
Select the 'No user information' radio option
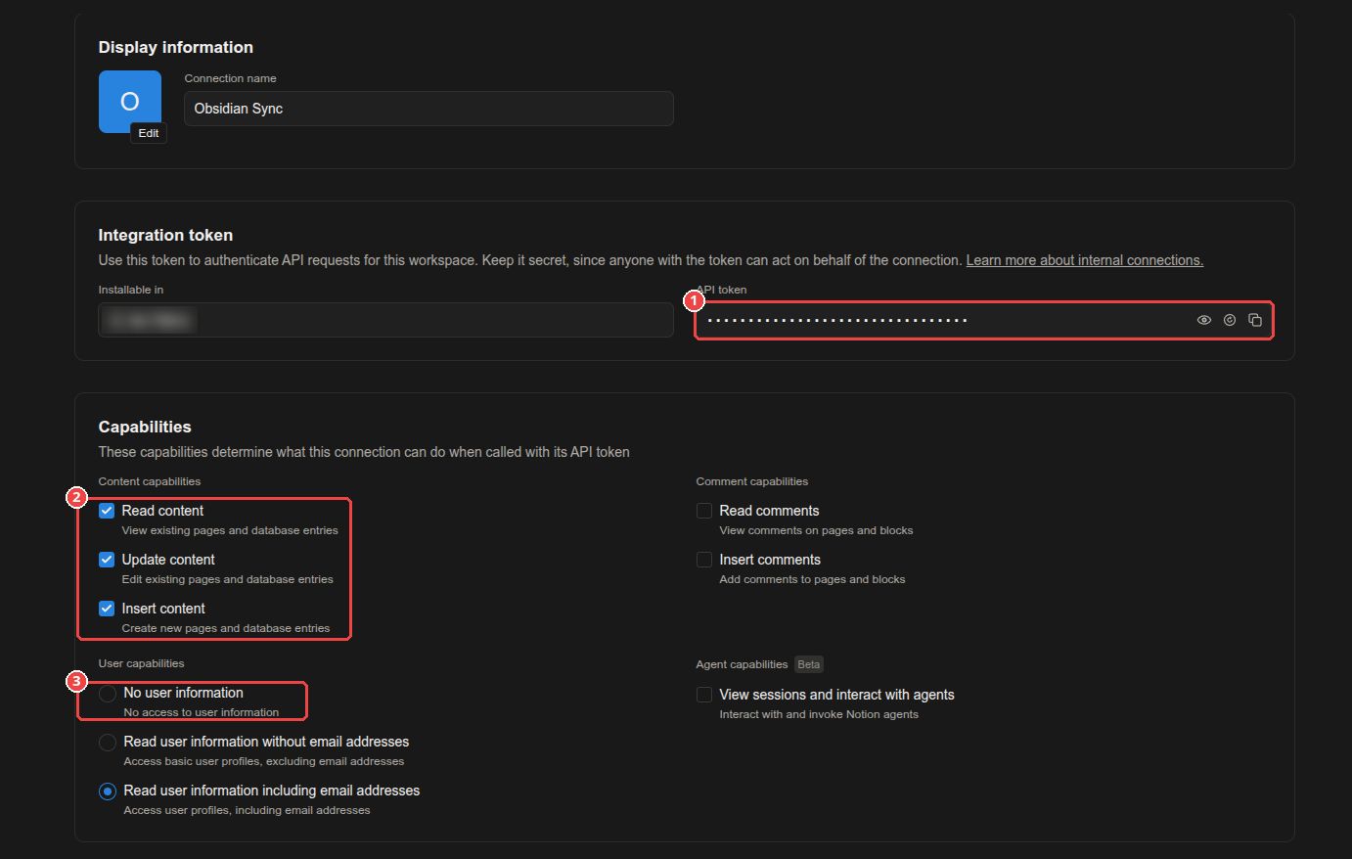(x=108, y=694)
